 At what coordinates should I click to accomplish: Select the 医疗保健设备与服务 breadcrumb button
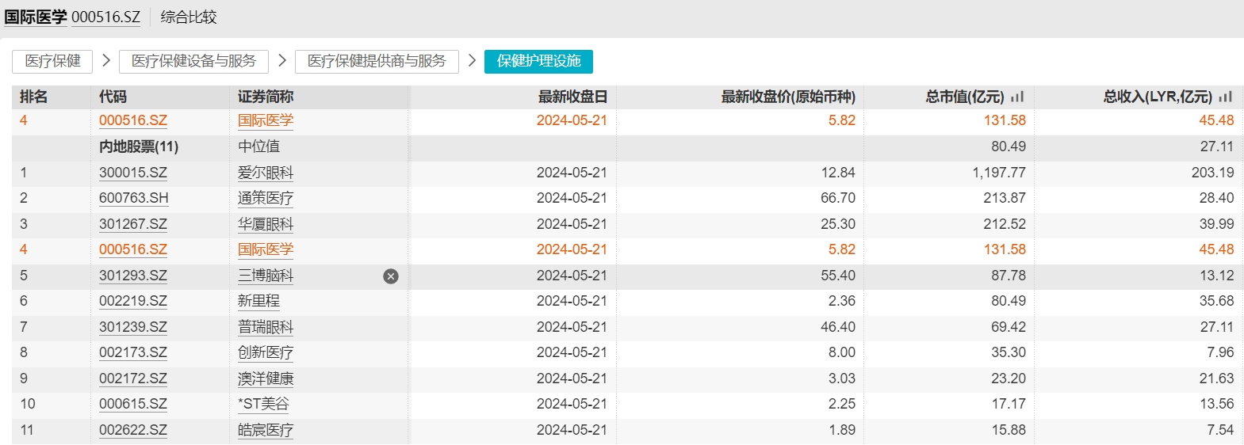[193, 61]
